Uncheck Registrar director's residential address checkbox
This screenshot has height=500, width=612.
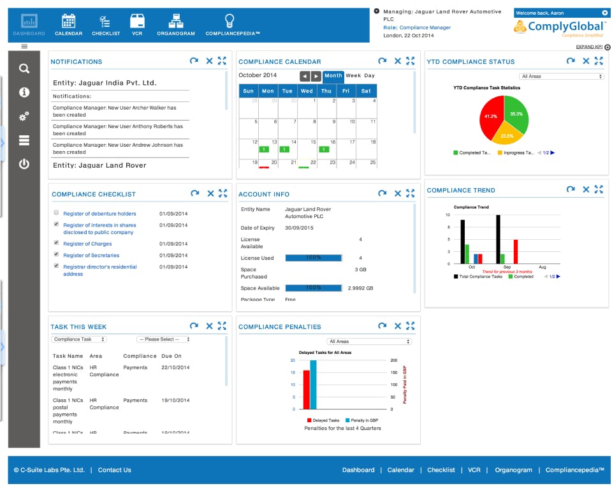[56, 266]
